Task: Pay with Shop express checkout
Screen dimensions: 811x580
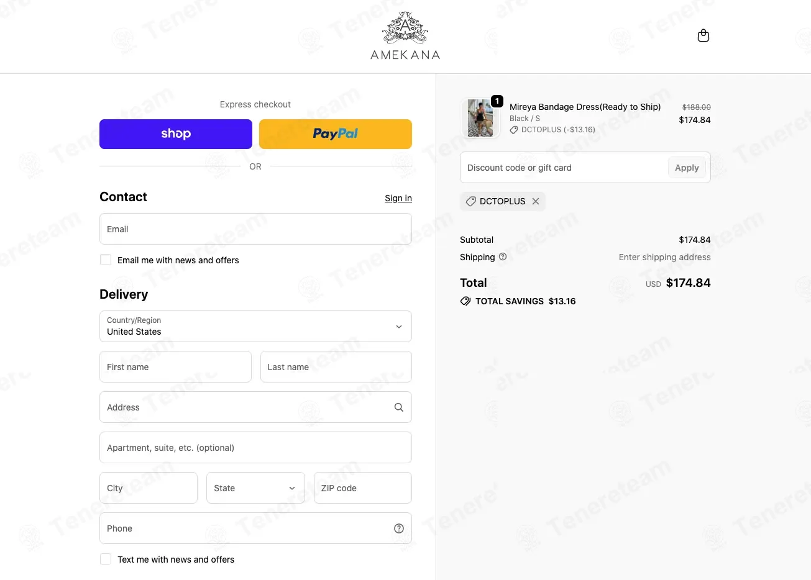Action: 176,134
